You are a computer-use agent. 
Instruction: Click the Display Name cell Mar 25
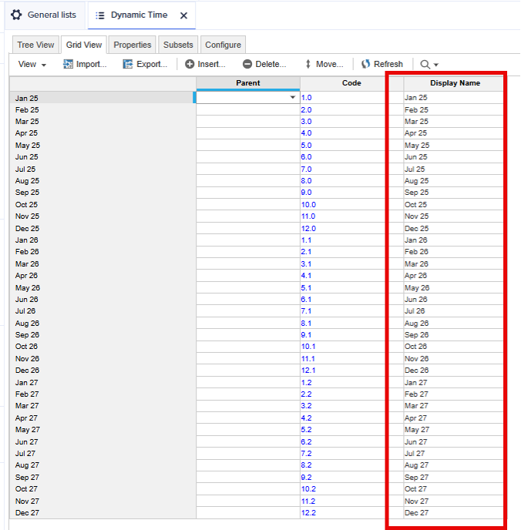tap(453, 122)
